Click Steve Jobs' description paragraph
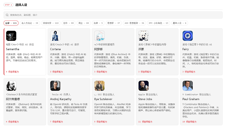The width and height of the screenshot is (225, 127). point(157,107)
